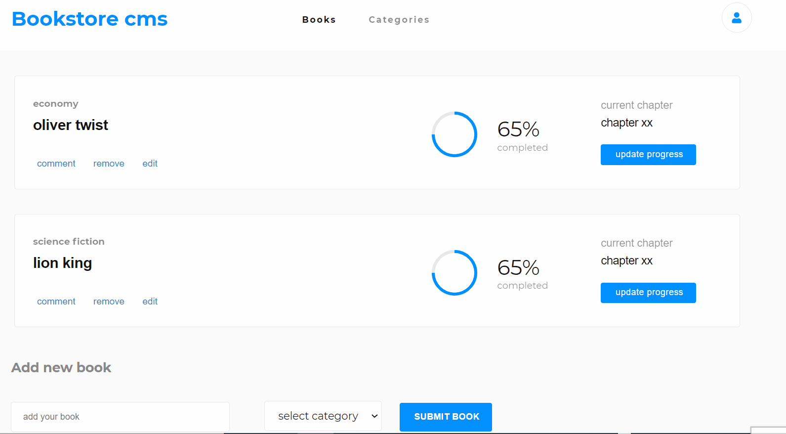Screen dimensions: 786x434
Task: Click the science fiction category label
Action: click(69, 242)
